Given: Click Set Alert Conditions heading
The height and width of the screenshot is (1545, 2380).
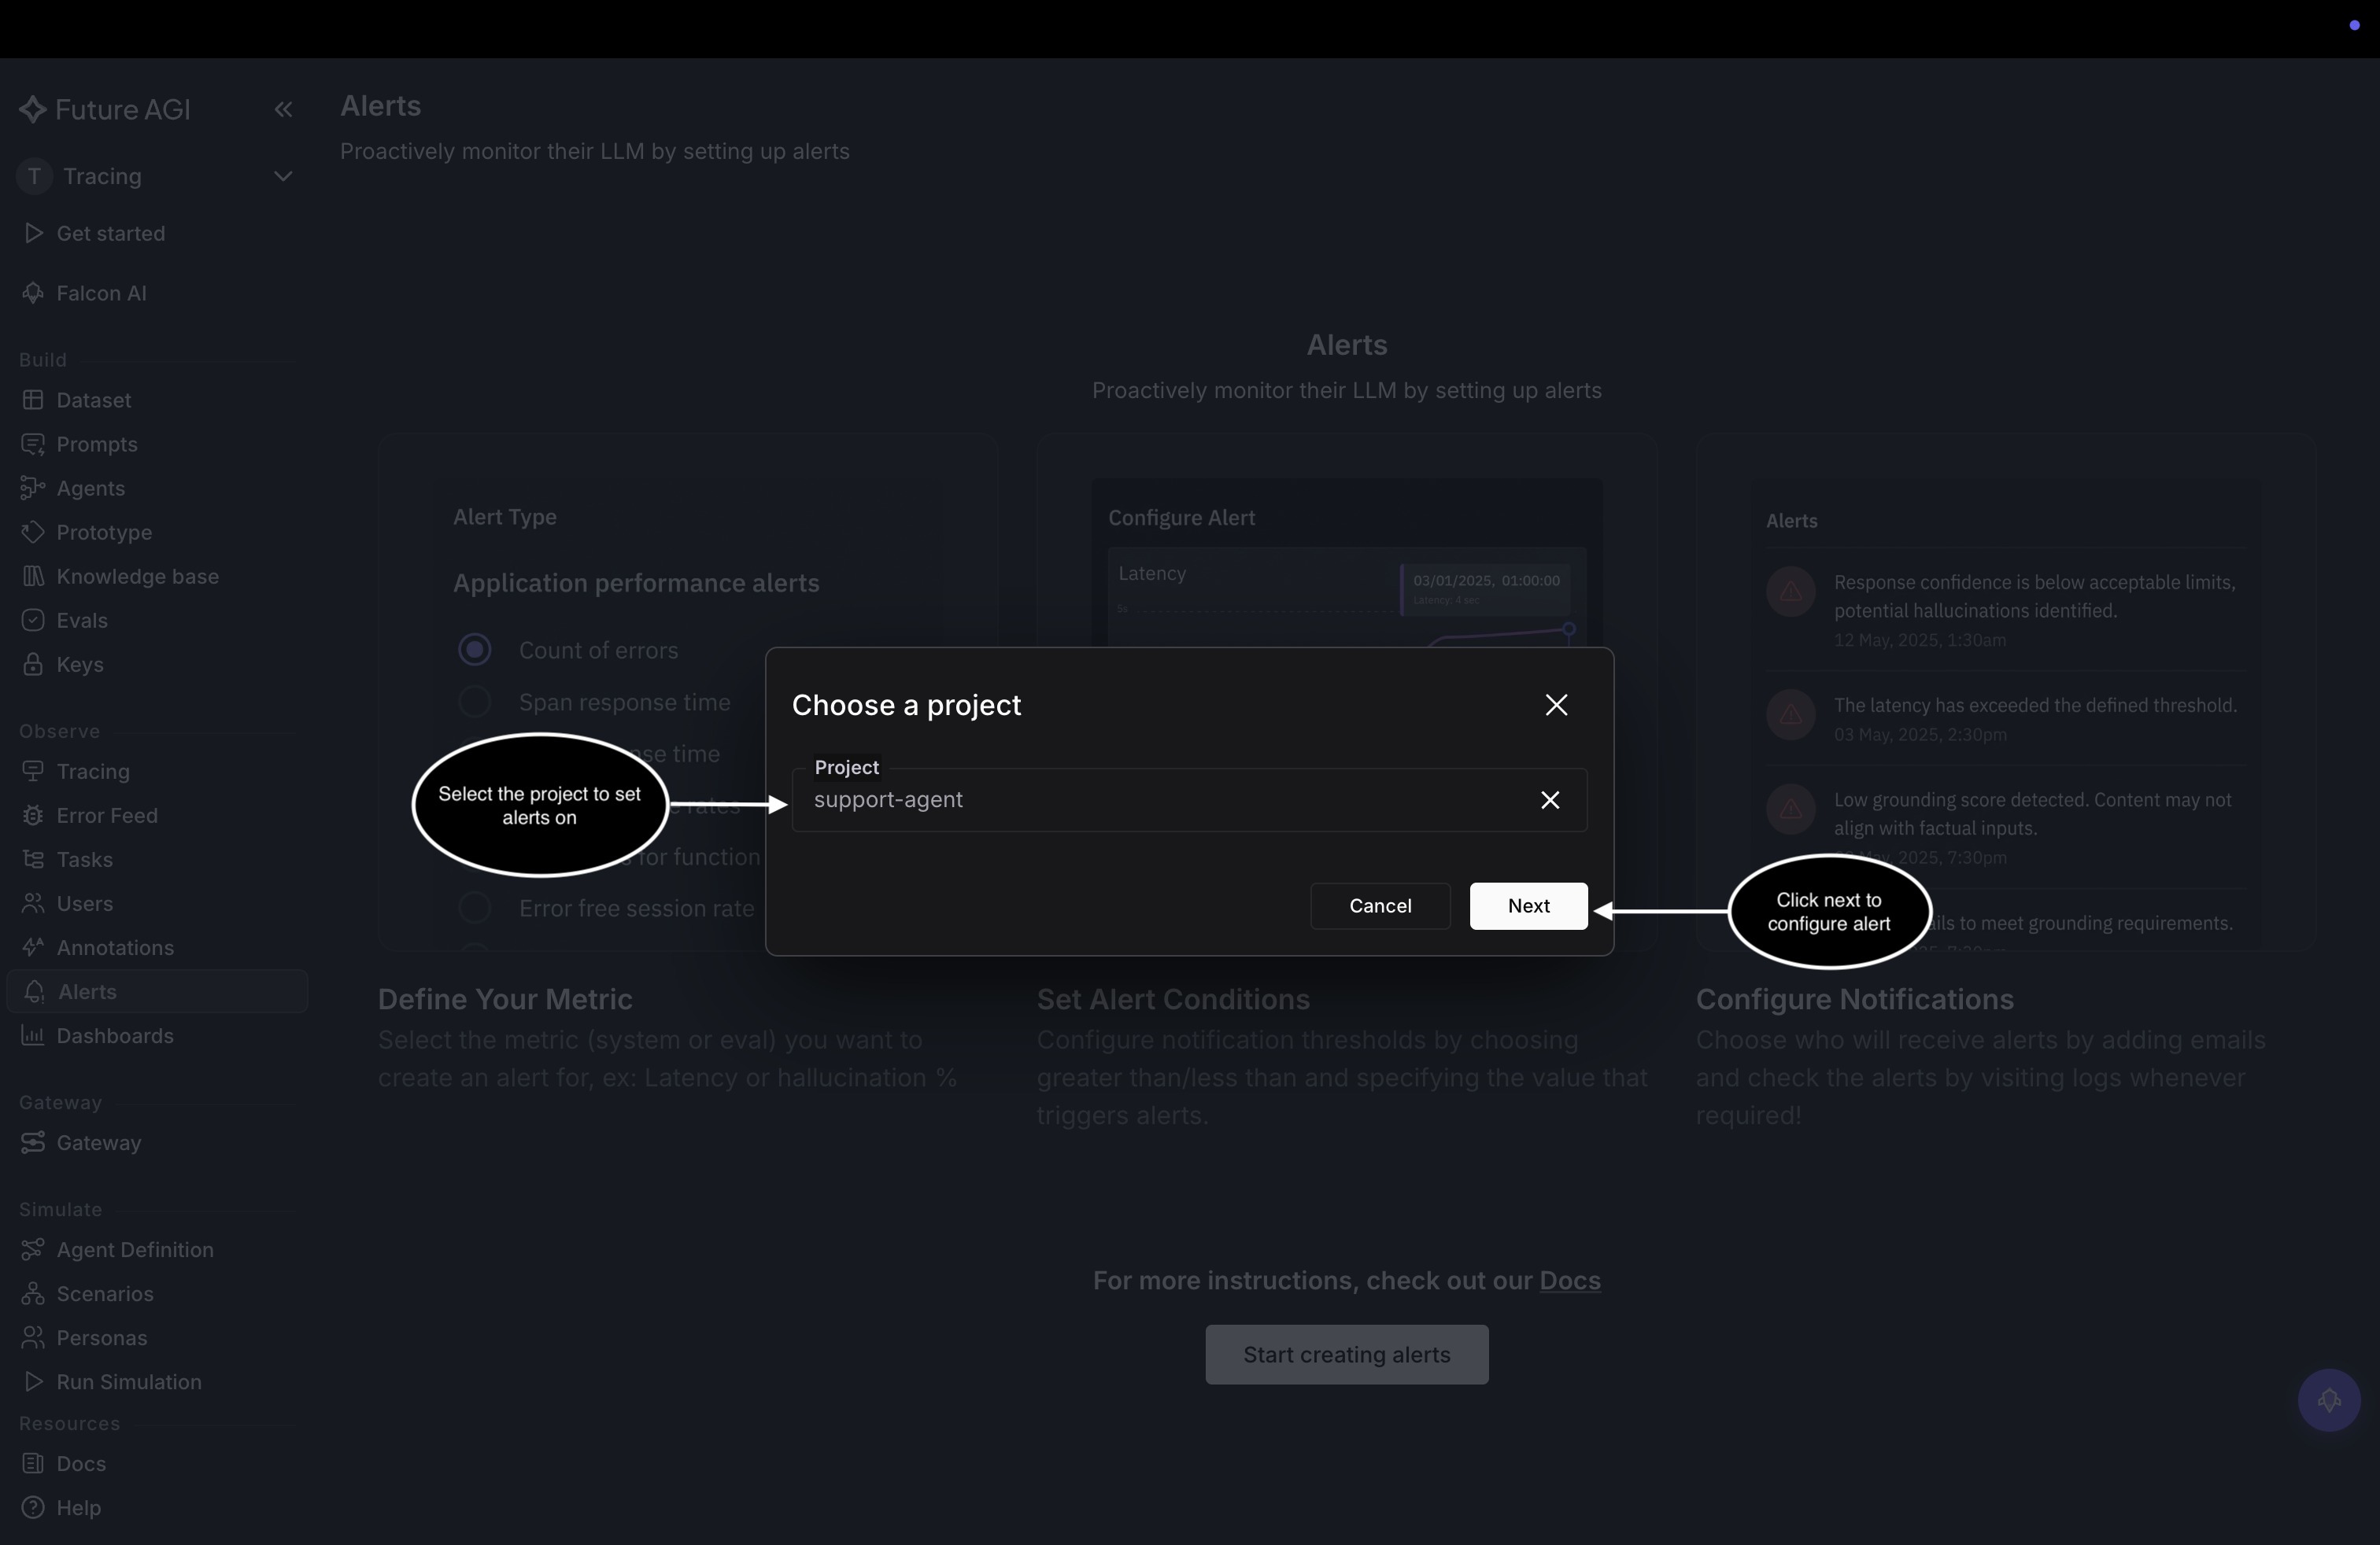Looking at the screenshot, I should [1173, 999].
